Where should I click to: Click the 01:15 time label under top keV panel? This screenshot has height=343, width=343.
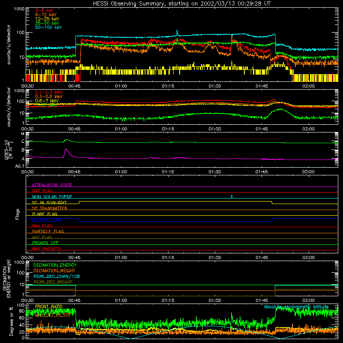[x=168, y=86]
